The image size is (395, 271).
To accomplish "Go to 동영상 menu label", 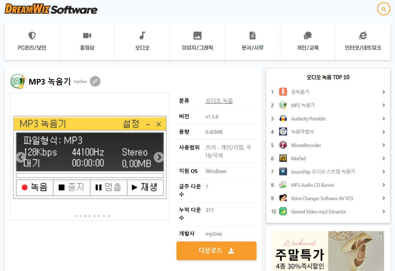I will (x=87, y=48).
